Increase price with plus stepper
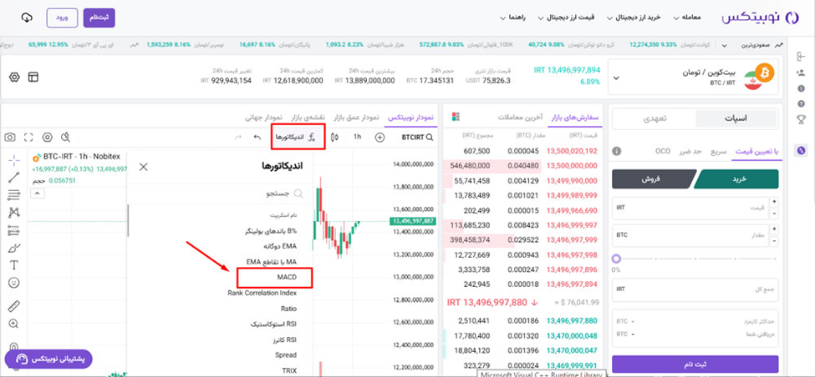The width and height of the screenshot is (815, 377). coord(774,202)
